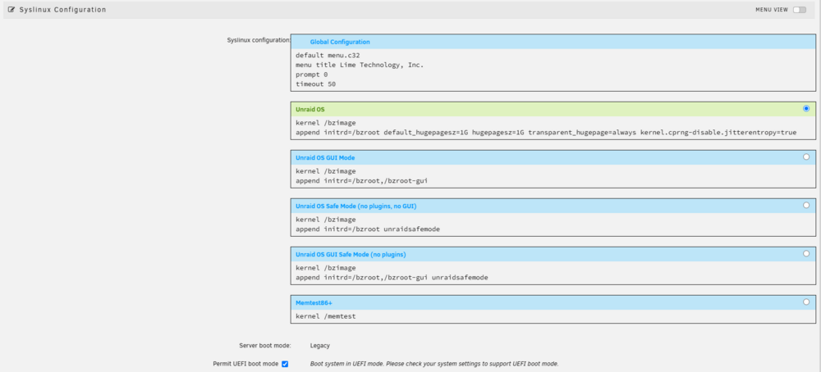Toggle the Menu View switch
Screen dimensions: 821x372
800,9
